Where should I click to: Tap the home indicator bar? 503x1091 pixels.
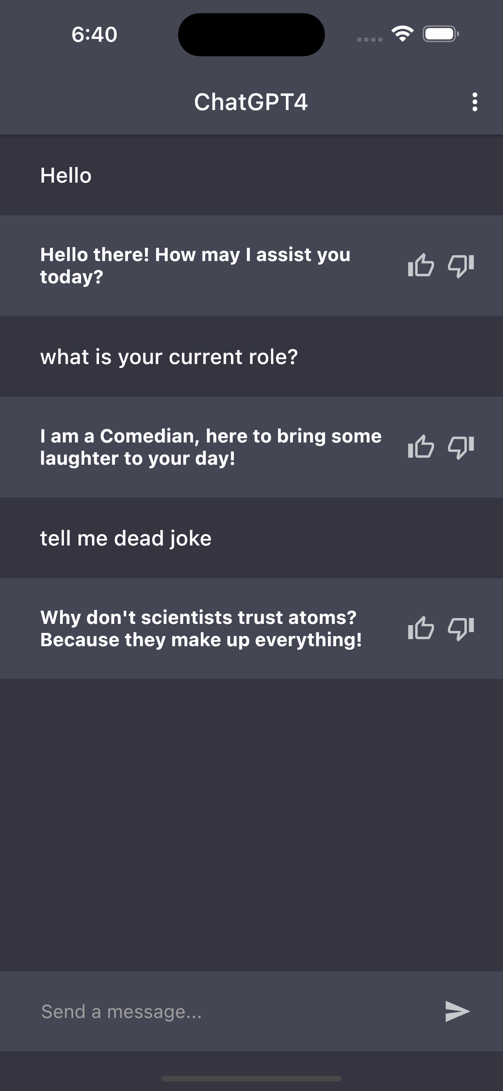pyautogui.click(x=251, y=1078)
